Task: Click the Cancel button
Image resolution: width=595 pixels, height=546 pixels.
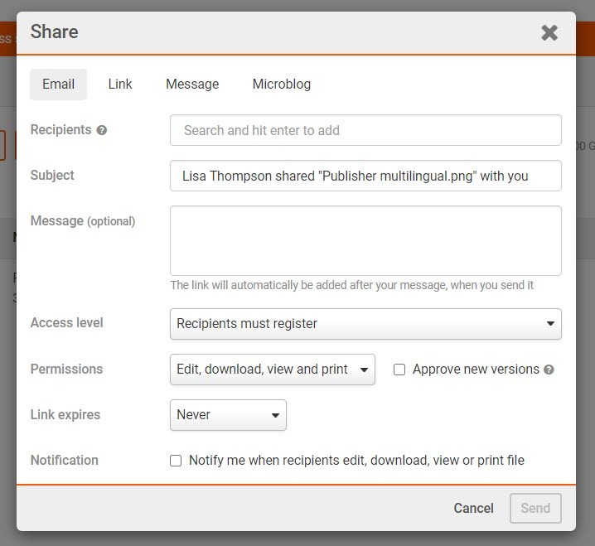Action: [x=473, y=509]
